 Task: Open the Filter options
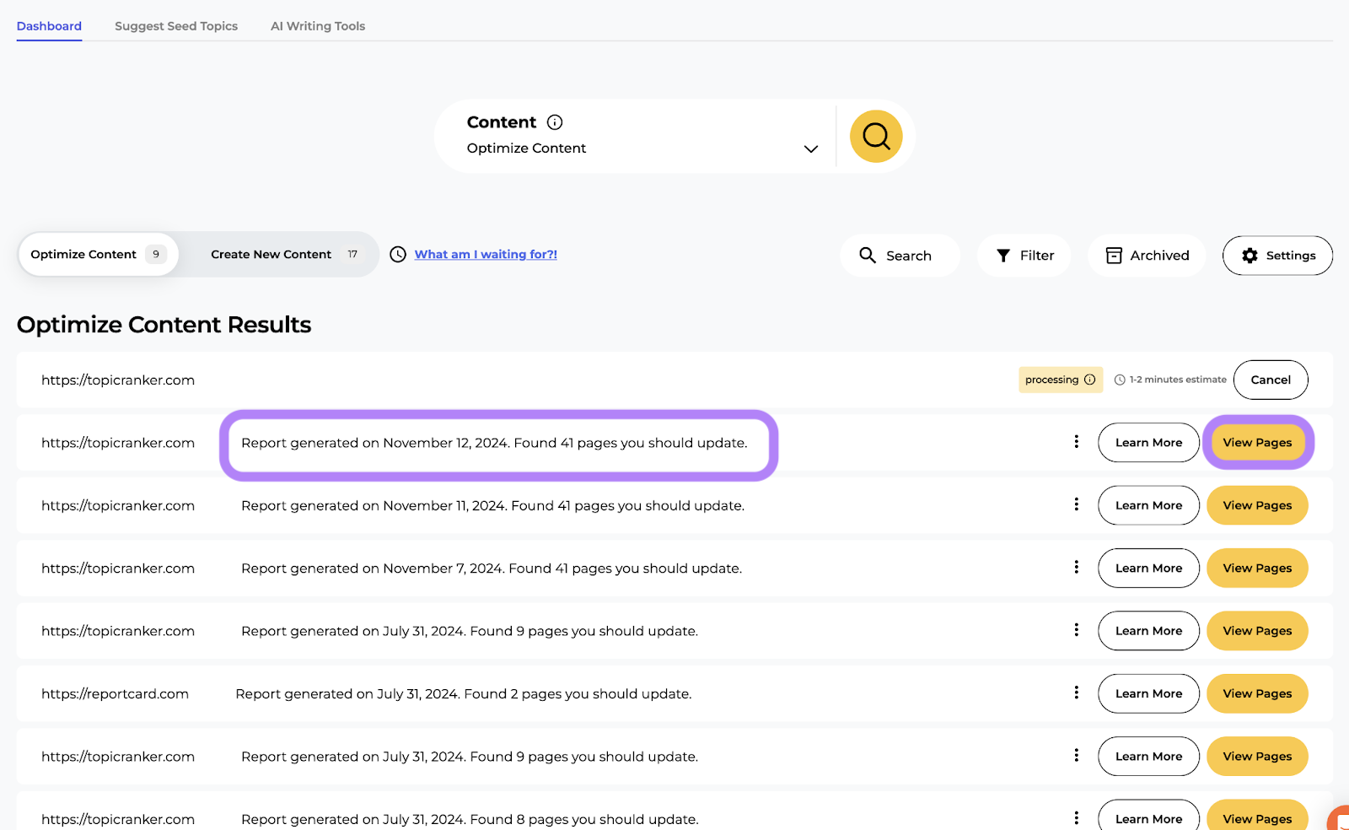(x=1024, y=256)
